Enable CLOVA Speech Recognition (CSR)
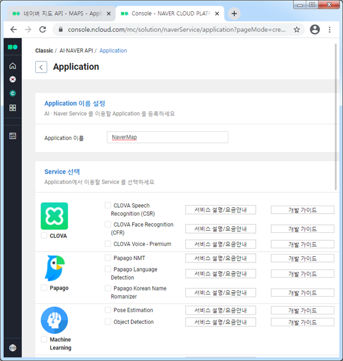343x361 pixels. coord(108,205)
